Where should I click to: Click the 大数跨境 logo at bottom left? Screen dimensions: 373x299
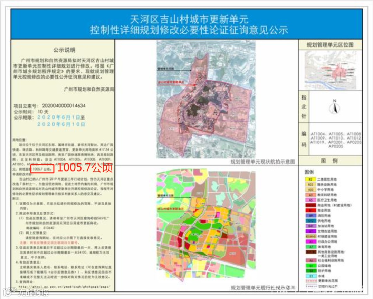click(x=26, y=292)
